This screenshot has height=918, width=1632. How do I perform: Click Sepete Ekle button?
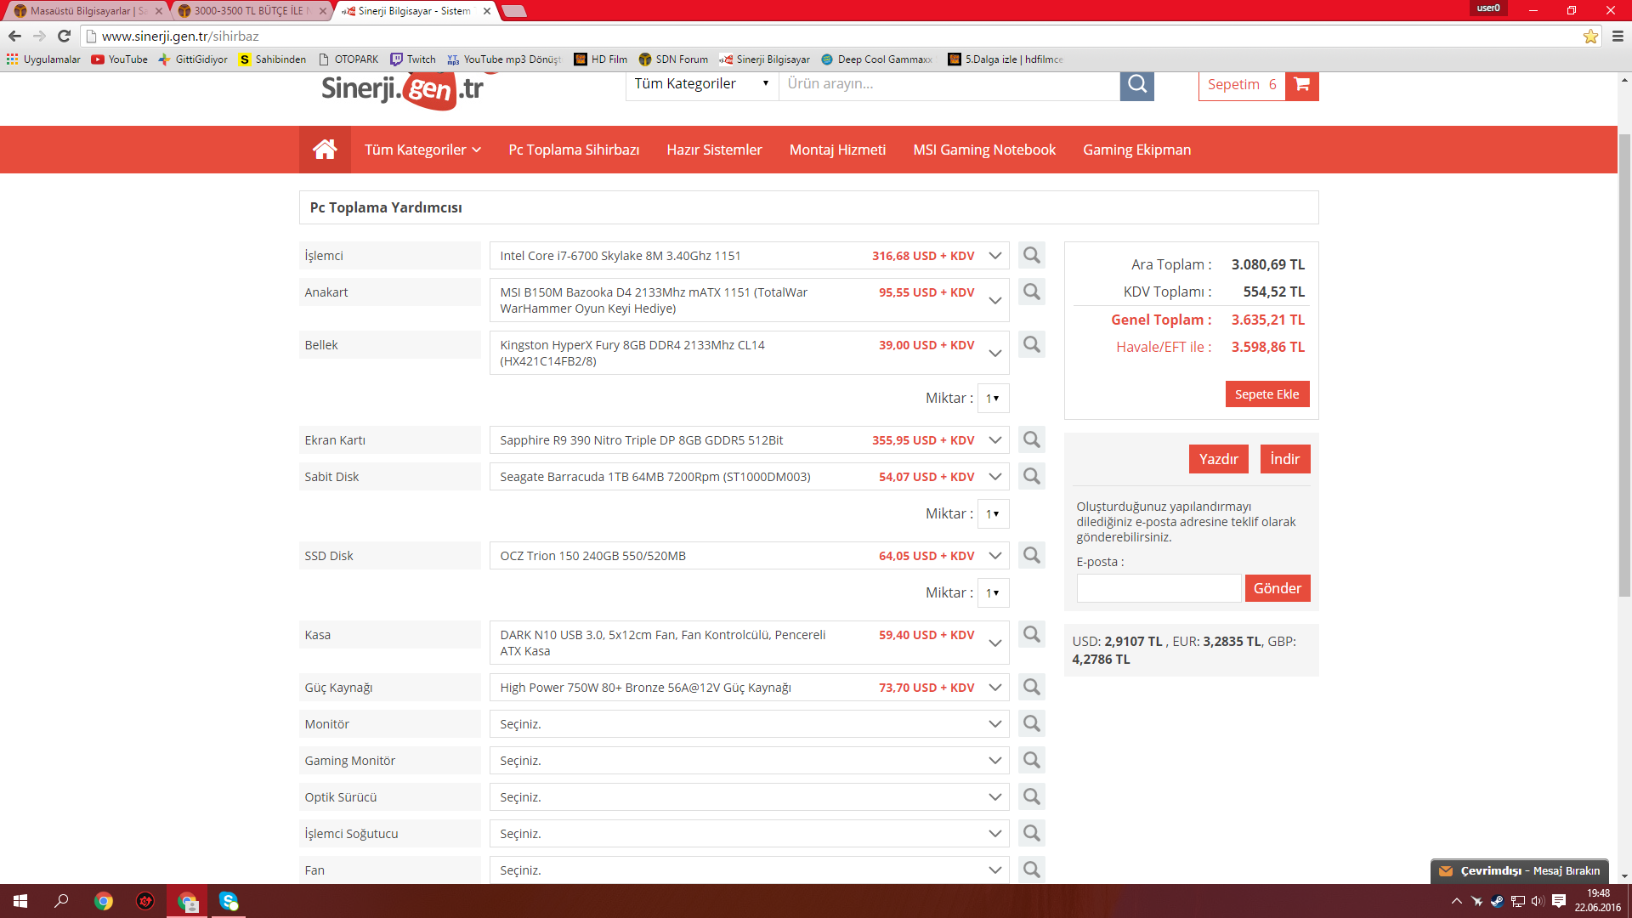tap(1266, 394)
